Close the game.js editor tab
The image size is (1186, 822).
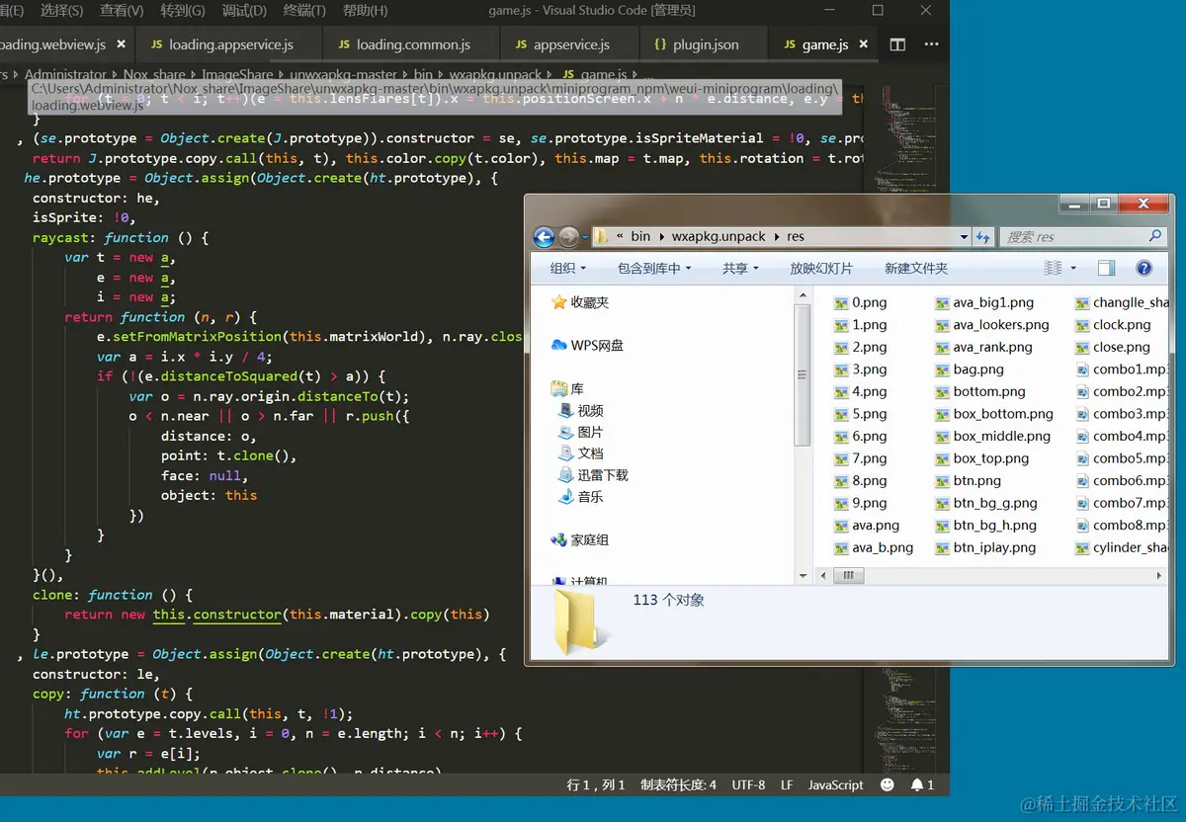(864, 44)
